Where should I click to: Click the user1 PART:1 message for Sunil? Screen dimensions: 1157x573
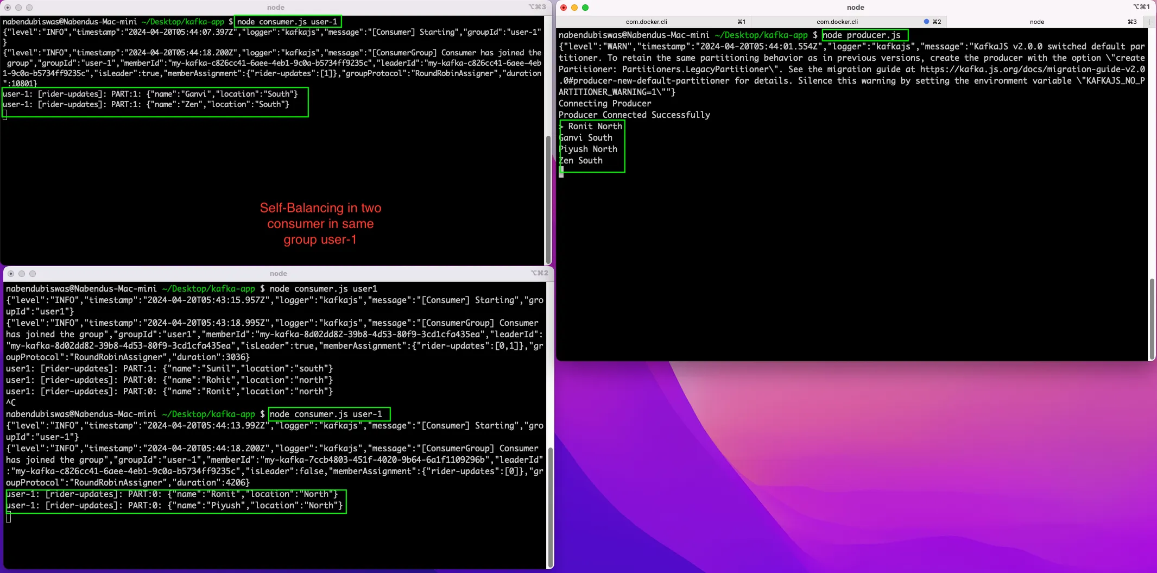click(169, 369)
